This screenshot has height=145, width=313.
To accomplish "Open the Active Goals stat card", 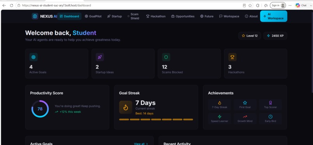I will pos(57,64).
